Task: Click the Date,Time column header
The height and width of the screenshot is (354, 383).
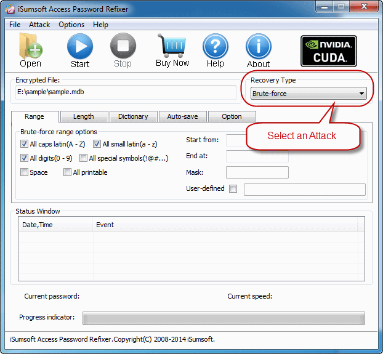Action: pos(56,225)
